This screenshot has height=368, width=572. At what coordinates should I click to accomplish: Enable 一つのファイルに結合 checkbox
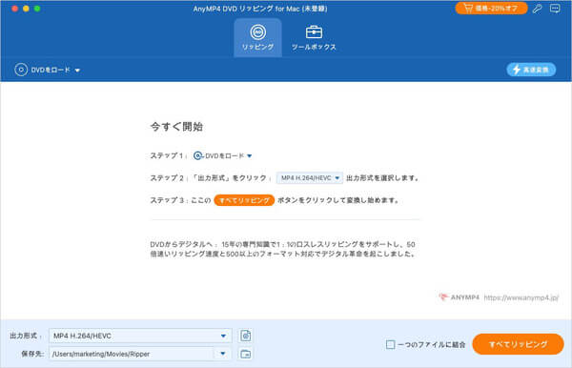pyautogui.click(x=390, y=344)
